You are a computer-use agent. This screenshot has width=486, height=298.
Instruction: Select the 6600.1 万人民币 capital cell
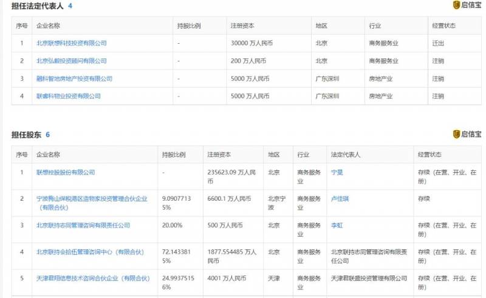point(229,199)
